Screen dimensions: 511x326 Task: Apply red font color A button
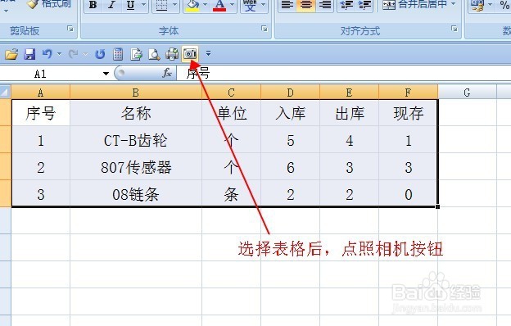click(x=219, y=5)
